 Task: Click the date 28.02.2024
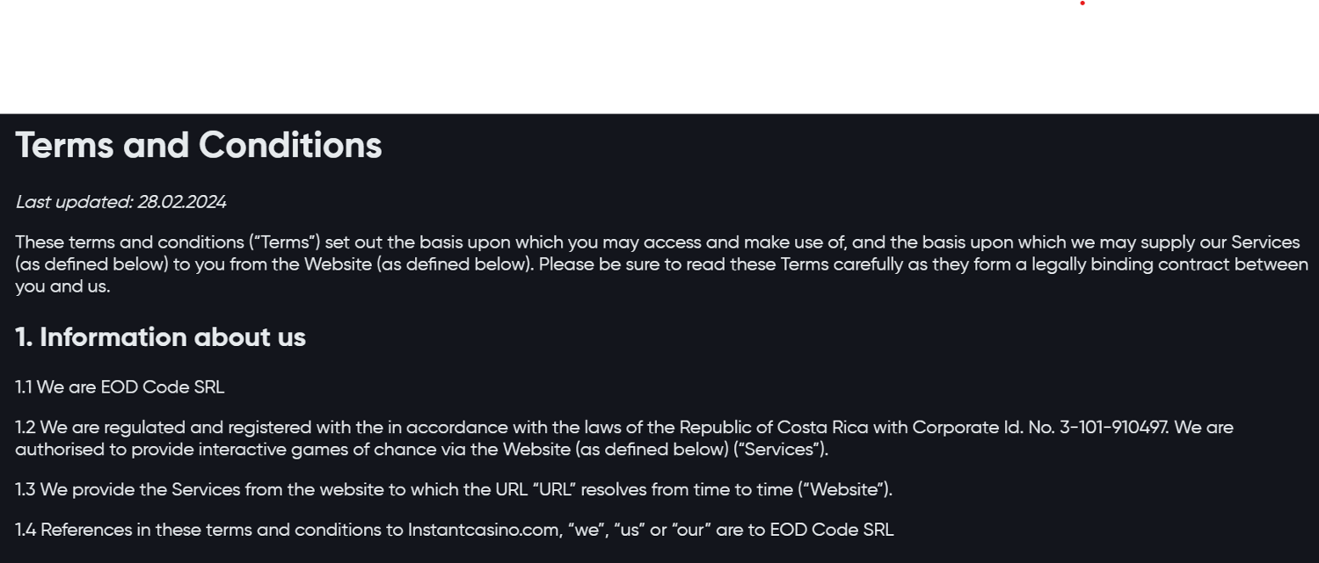pos(182,202)
